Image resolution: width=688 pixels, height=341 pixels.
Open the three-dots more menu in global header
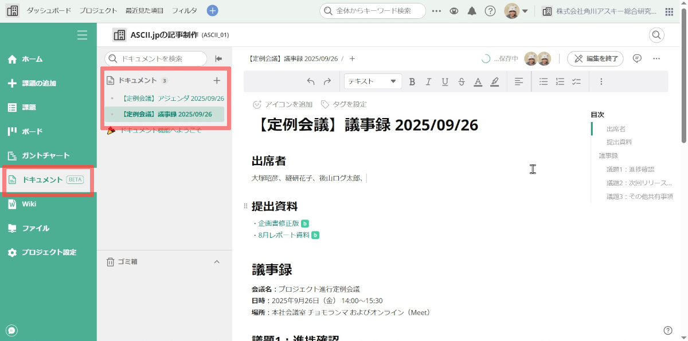tap(436, 11)
